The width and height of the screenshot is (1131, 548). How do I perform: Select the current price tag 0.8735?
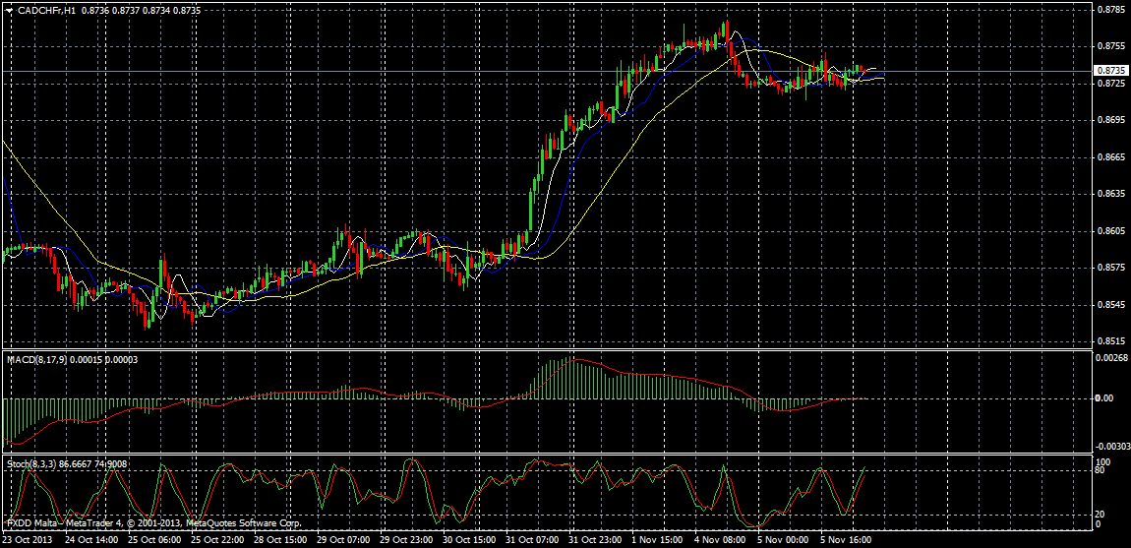pyautogui.click(x=1110, y=71)
